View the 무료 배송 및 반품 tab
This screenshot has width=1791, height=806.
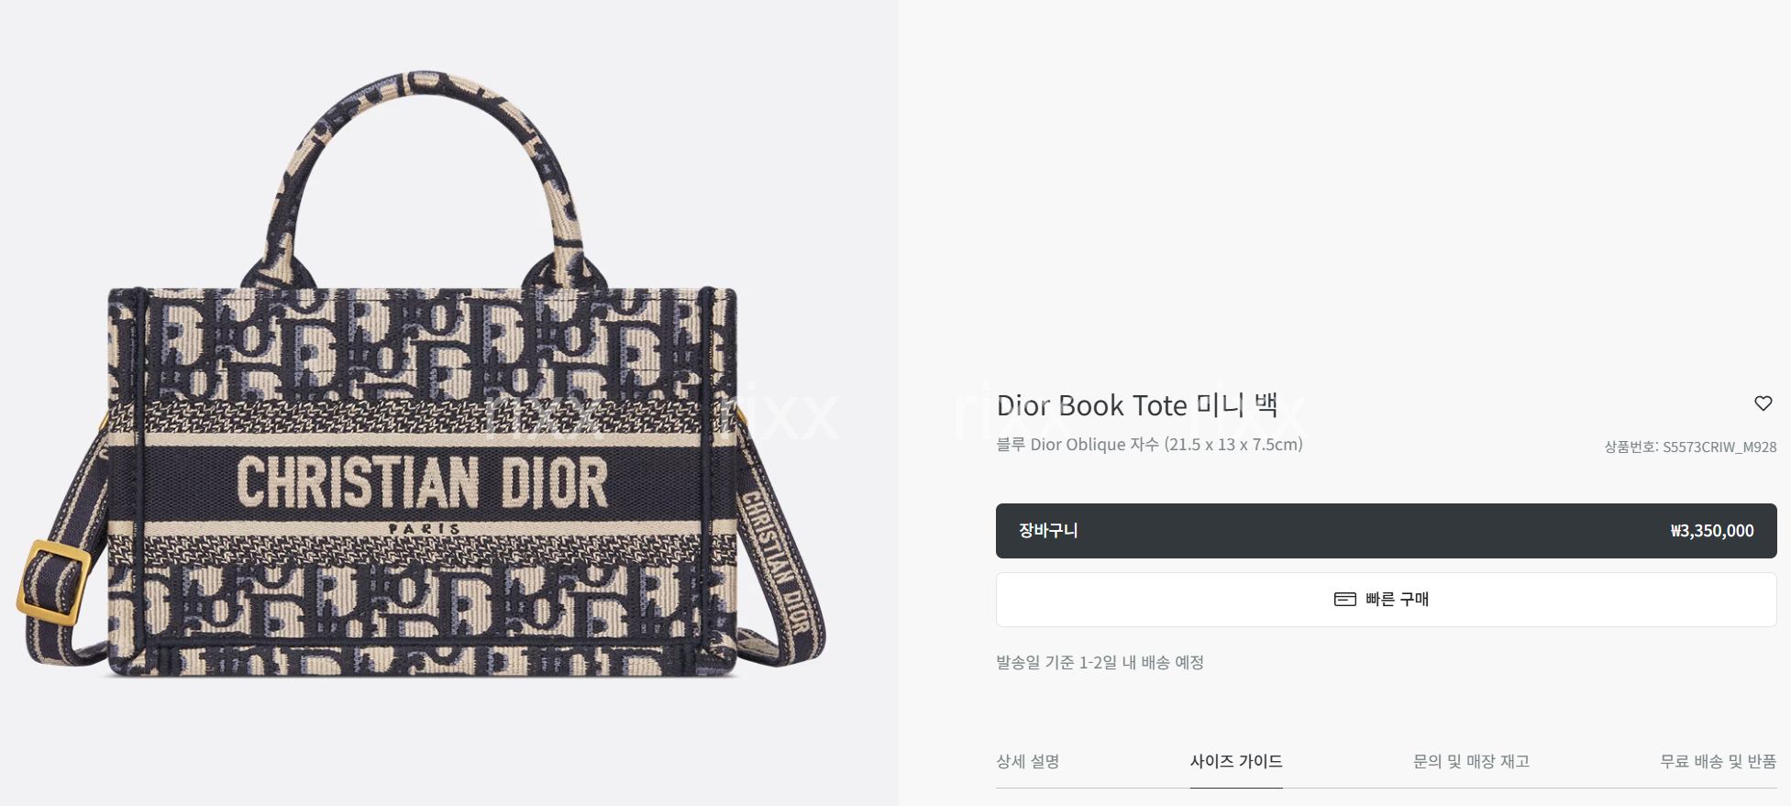click(x=1718, y=761)
